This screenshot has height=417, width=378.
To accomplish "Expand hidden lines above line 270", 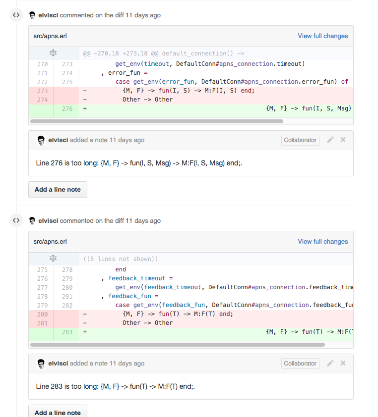I will (53, 53).
